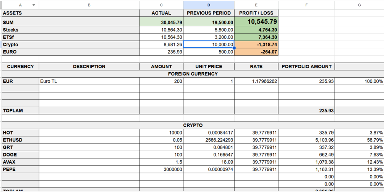The image size is (384, 192).
Task: Select ETHUSD unit price 2566.224293
Action: (209, 140)
